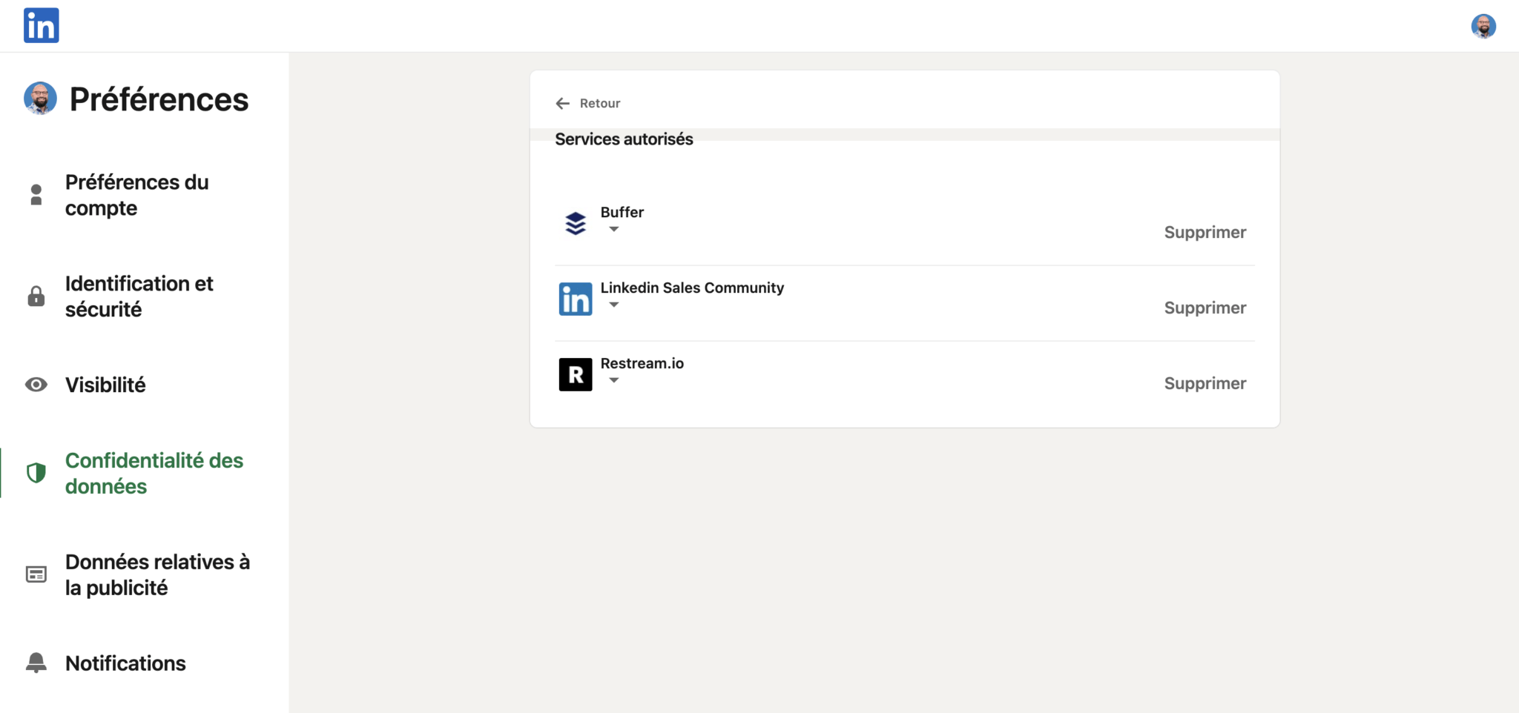Click the Buffer service name

[x=622, y=212]
